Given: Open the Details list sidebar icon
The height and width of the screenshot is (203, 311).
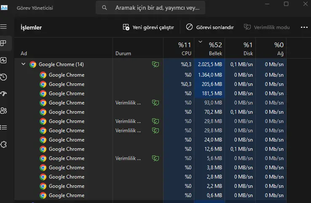Looking at the screenshot, I should click(x=3, y=127).
